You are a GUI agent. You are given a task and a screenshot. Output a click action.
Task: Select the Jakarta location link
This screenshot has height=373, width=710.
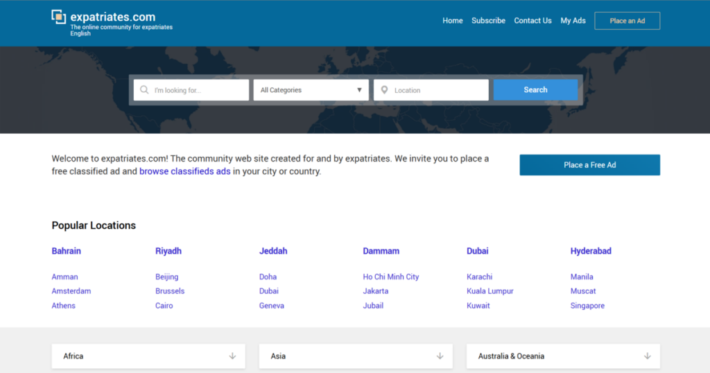(375, 291)
